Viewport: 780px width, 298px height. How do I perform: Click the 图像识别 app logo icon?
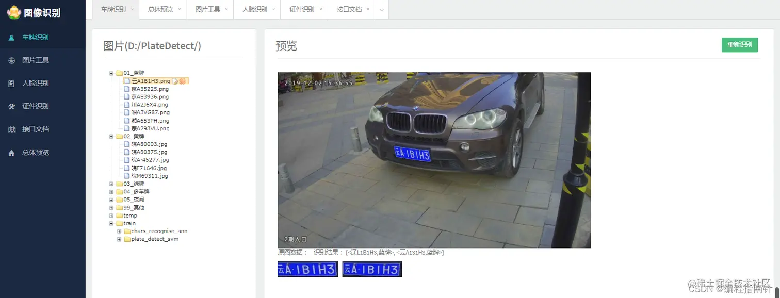click(x=13, y=12)
